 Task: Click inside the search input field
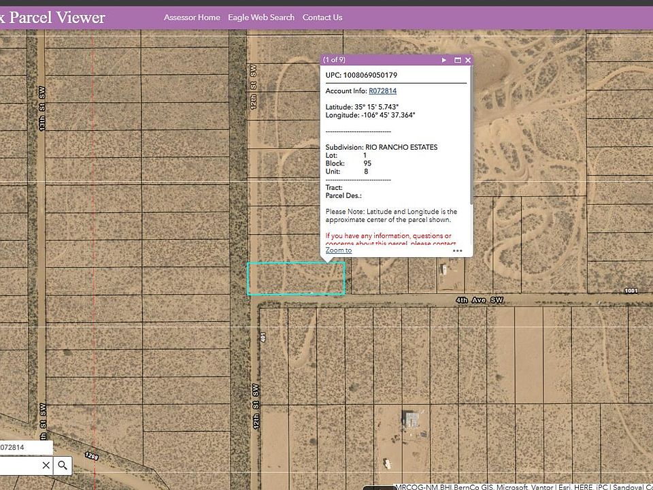click(20, 465)
